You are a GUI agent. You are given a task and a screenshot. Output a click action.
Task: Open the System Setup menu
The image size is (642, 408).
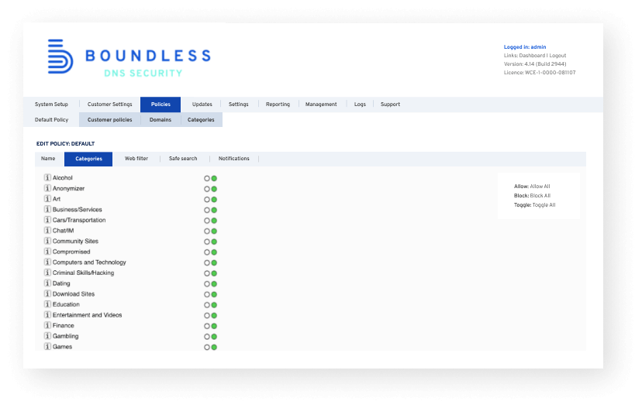(x=52, y=105)
